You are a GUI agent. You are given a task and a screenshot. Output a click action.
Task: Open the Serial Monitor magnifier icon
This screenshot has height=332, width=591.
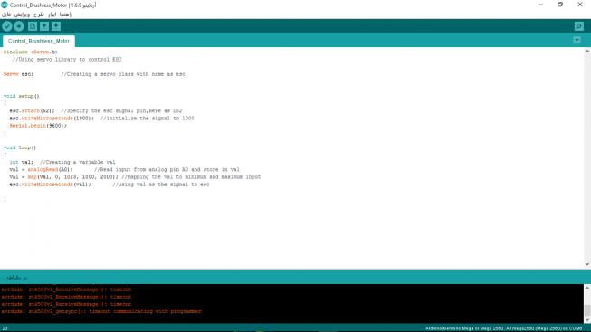tap(579, 26)
